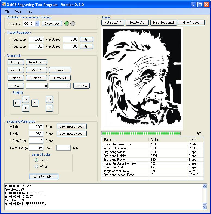
Task: Edit the second Goto coordinate field
Action: pyautogui.click(x=60, y=86)
